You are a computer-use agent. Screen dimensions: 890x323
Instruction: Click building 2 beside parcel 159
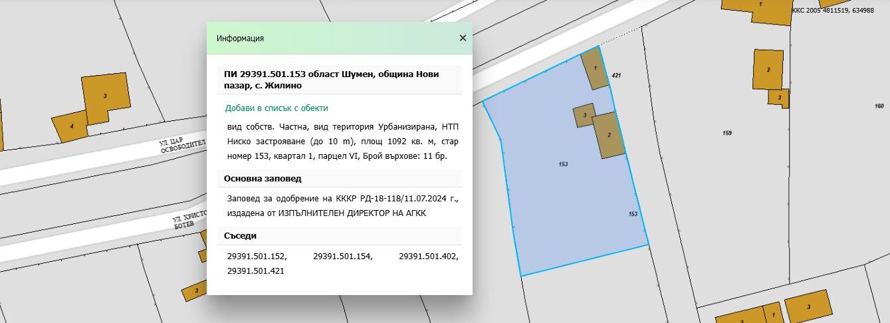[768, 70]
